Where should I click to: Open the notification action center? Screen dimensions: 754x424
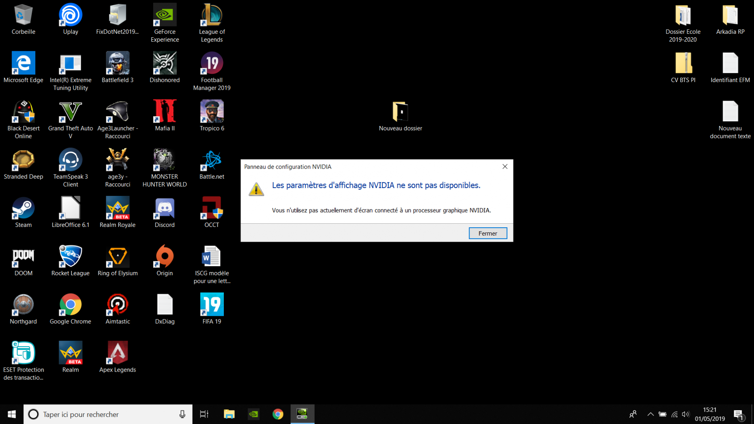click(739, 414)
